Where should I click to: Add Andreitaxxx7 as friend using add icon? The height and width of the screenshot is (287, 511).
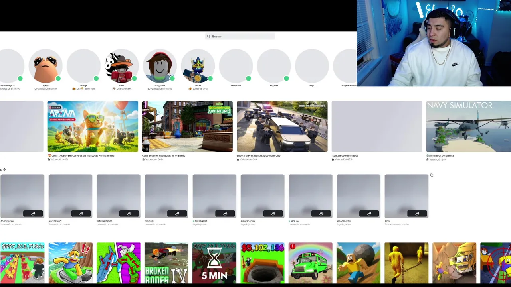click(x=33, y=214)
